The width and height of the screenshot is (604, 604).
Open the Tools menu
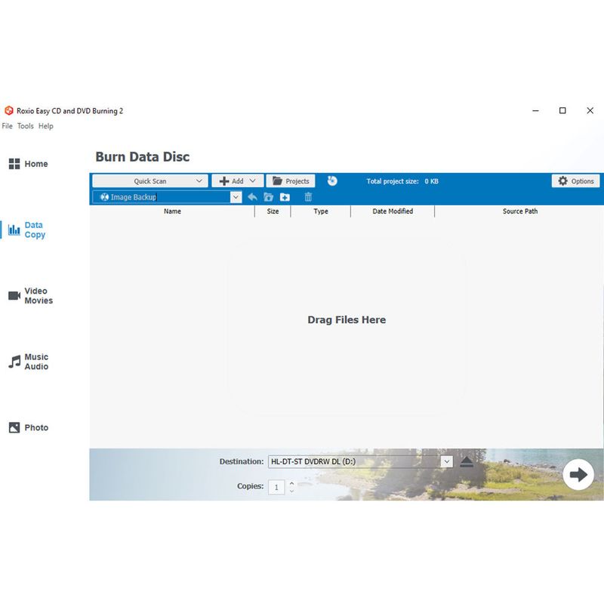pyautogui.click(x=26, y=126)
